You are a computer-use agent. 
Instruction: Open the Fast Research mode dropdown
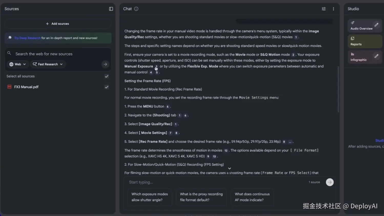coord(48,64)
